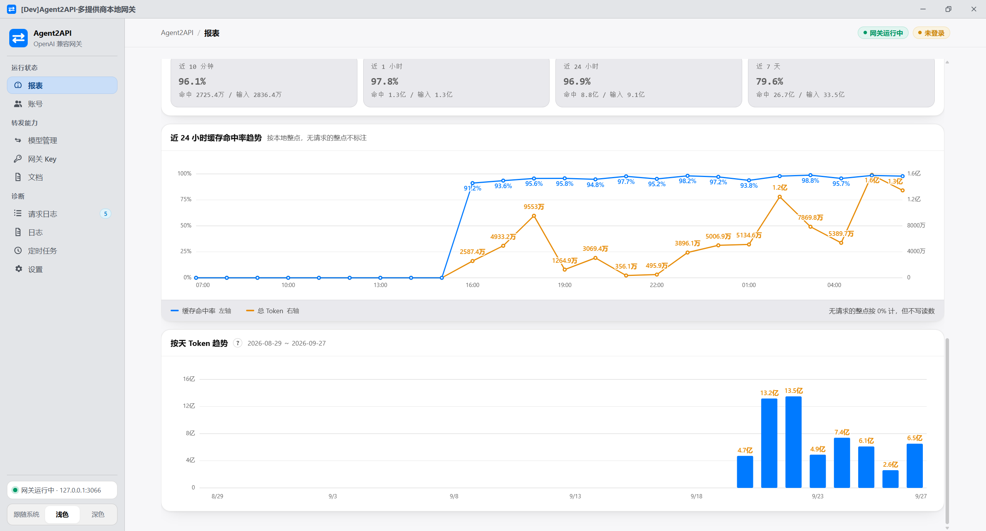Click the 请求日志 list icon
986x531 pixels.
18,213
